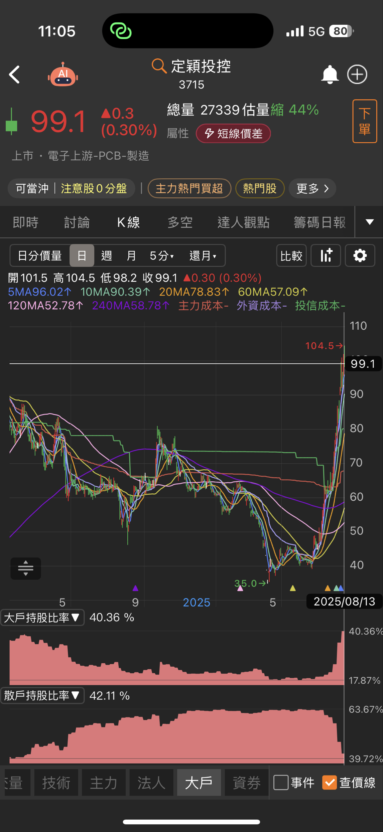Screen dimensions: 383x832
Task: Add stock to watchlist with plus icon
Action: coord(357,74)
